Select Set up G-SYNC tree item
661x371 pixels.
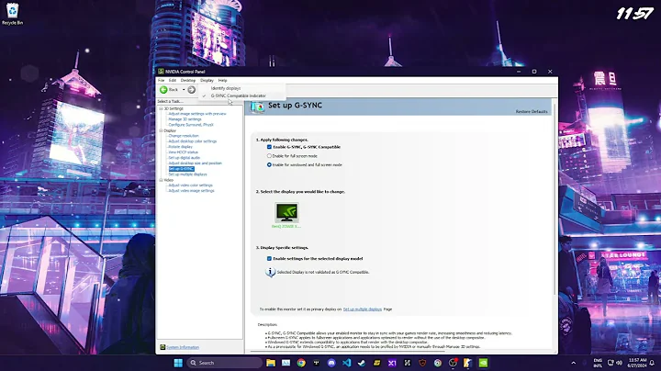181,169
